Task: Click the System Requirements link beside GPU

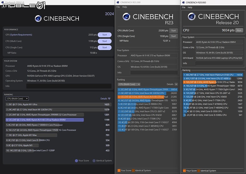Action: [21, 35]
